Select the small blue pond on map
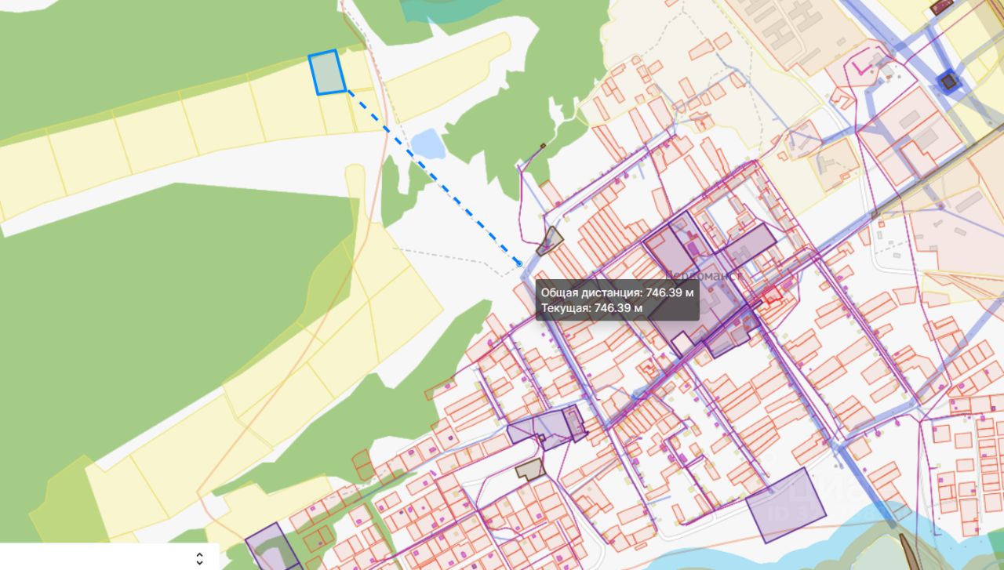The image size is (1004, 570). [427, 144]
